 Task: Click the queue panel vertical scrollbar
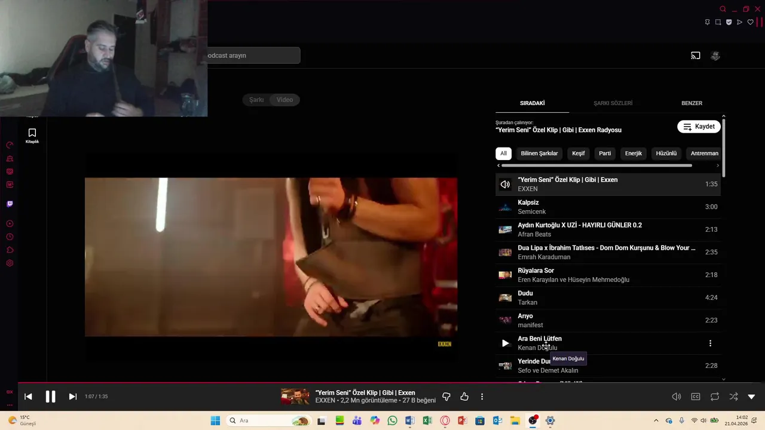[x=724, y=148]
